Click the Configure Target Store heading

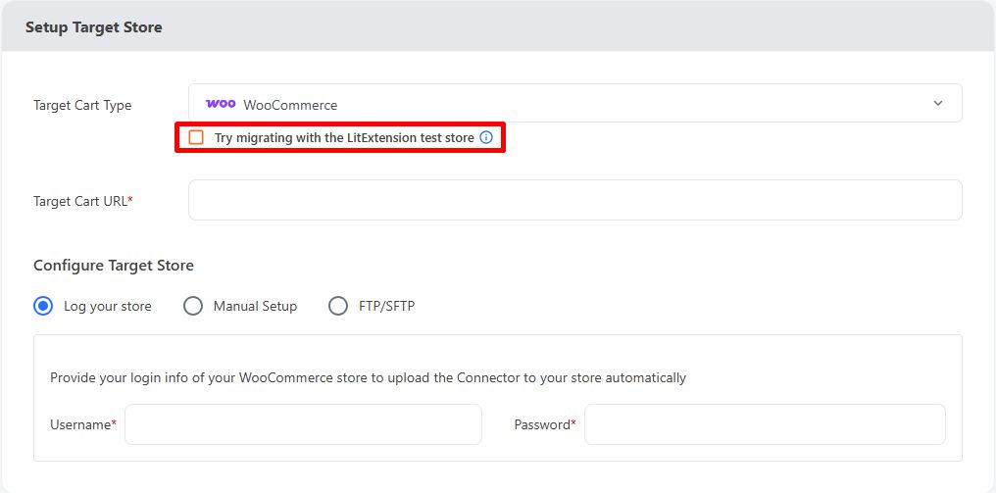point(114,265)
